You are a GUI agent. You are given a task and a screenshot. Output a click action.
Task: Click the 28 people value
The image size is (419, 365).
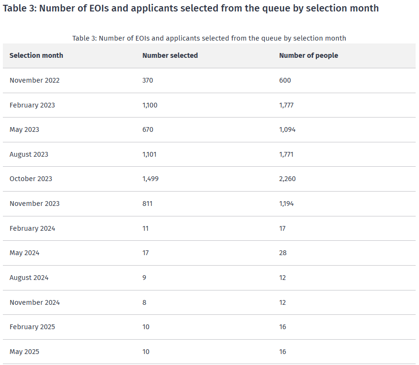pyautogui.click(x=283, y=253)
